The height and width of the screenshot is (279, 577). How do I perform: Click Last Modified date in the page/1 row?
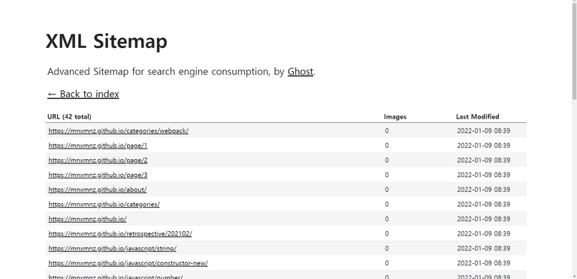pos(484,145)
